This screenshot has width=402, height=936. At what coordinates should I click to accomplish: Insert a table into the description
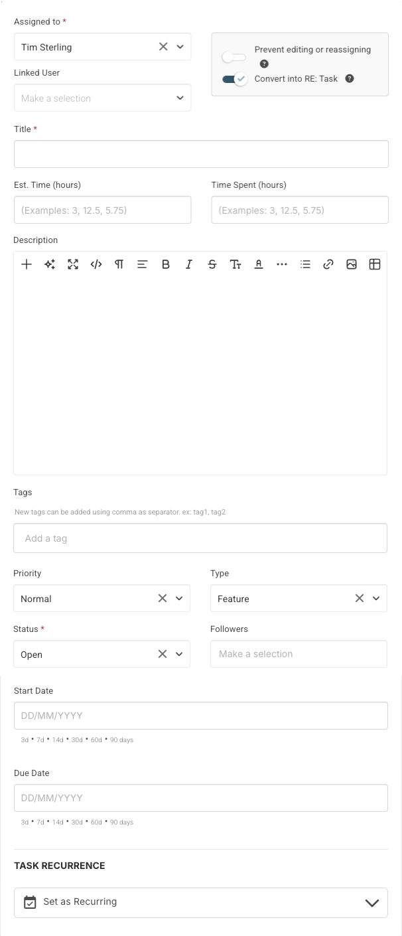coord(375,264)
